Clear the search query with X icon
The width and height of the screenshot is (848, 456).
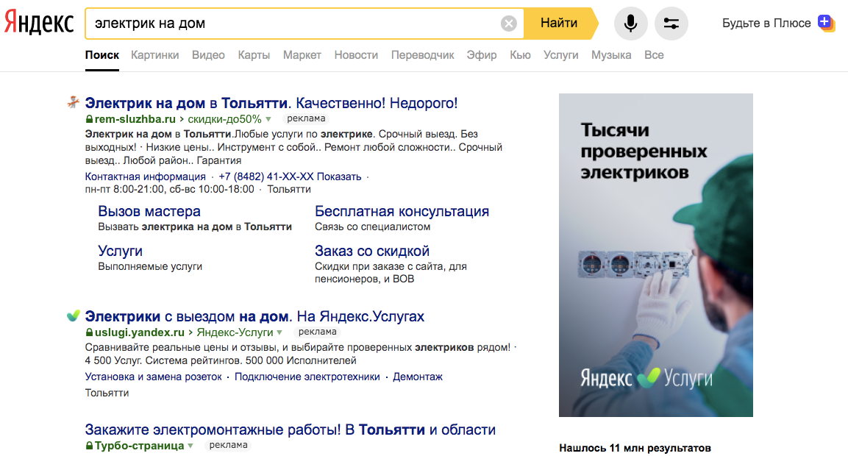[x=508, y=24]
